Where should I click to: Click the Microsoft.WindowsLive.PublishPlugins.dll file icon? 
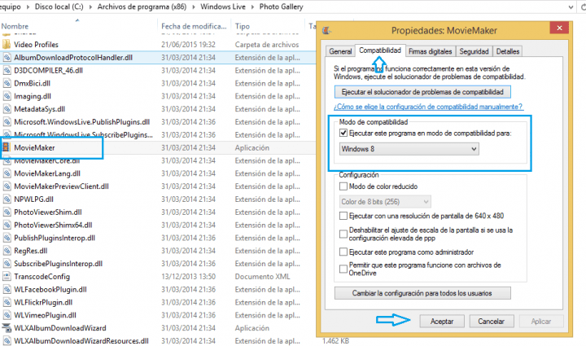coord(7,122)
